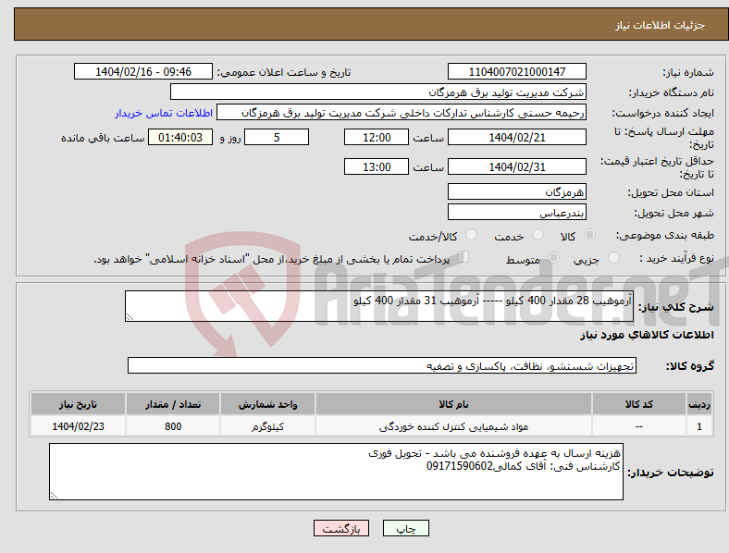Click the اطلاعات کالاهای مورد نیاز section heading

647,335
